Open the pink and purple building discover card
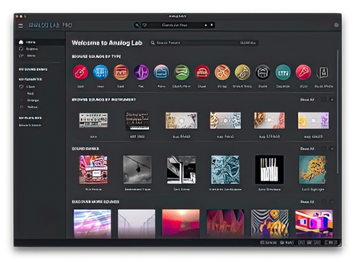The height and width of the screenshot is (262, 356). tap(314, 224)
